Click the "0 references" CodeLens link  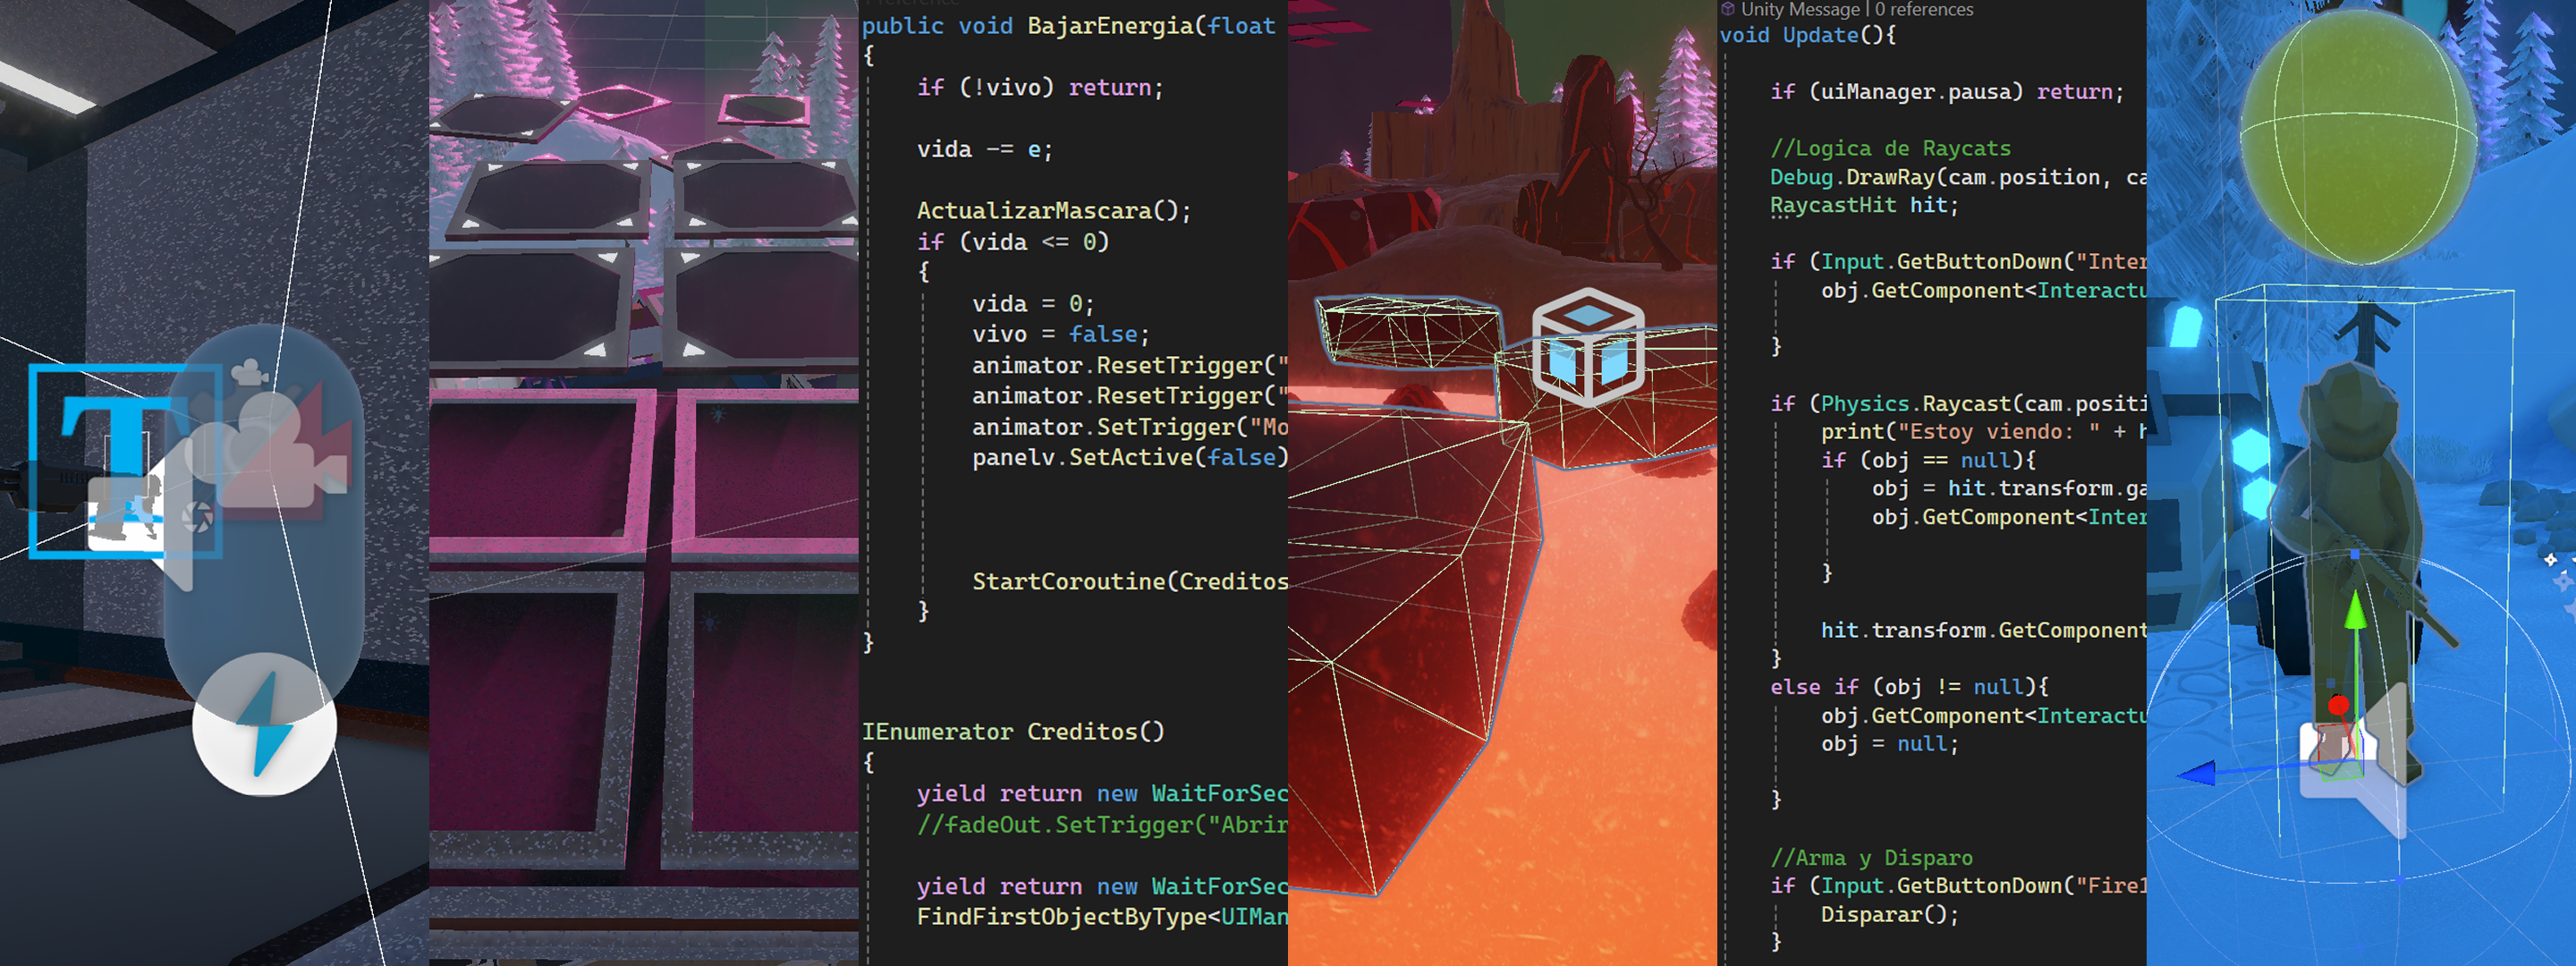[x=1924, y=10]
